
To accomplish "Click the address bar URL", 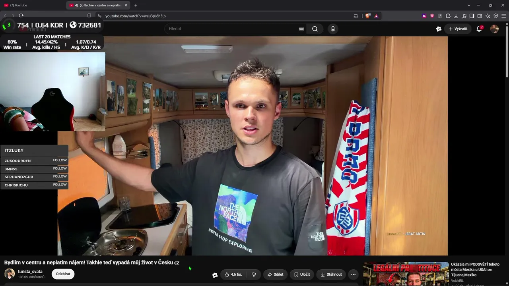I will (x=136, y=16).
